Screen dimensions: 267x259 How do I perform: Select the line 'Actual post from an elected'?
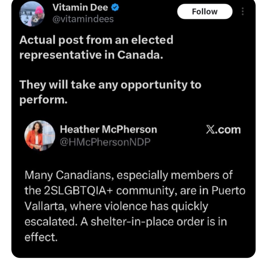coord(96,40)
